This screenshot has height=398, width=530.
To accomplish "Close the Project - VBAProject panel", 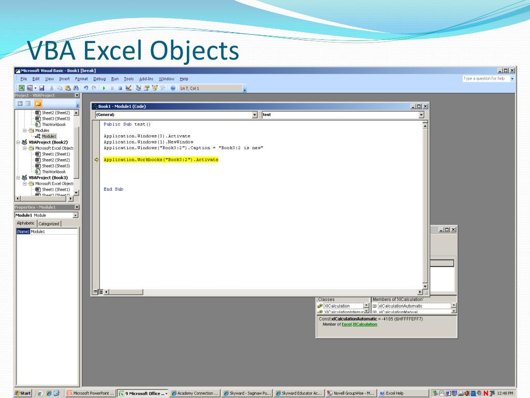I will tap(77, 95).
